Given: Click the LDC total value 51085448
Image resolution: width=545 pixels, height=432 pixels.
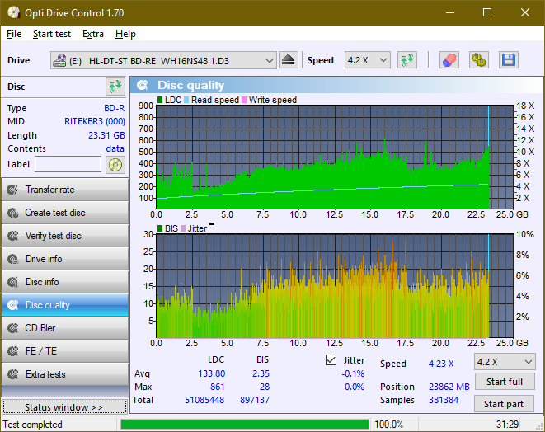Looking at the screenshot, I should [204, 400].
